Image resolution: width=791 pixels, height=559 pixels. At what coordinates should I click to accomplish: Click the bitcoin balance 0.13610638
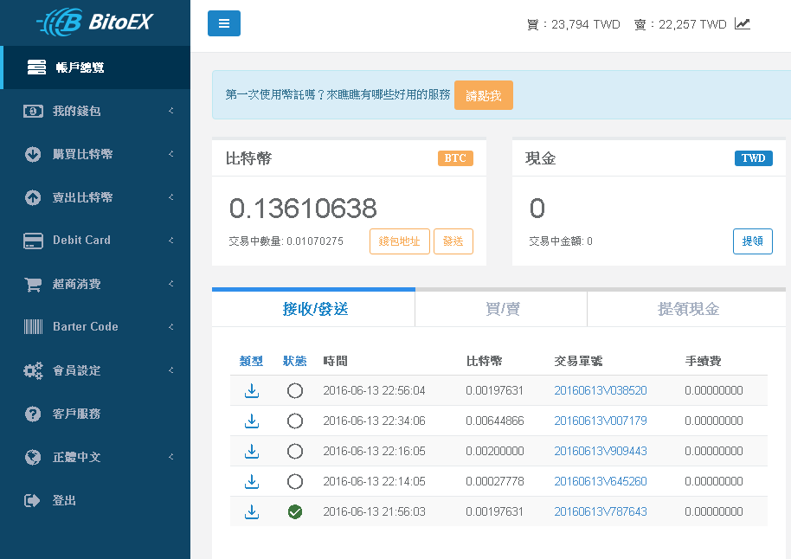[303, 209]
